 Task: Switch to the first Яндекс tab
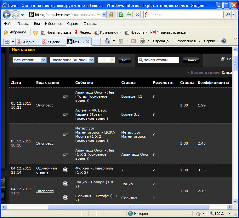coord(28,42)
